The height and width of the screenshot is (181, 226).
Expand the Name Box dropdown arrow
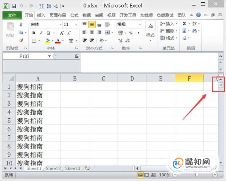[x=49, y=56]
